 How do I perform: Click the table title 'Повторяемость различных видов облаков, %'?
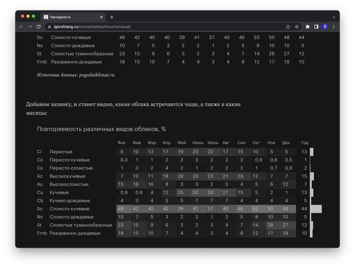pyautogui.click(x=101, y=129)
